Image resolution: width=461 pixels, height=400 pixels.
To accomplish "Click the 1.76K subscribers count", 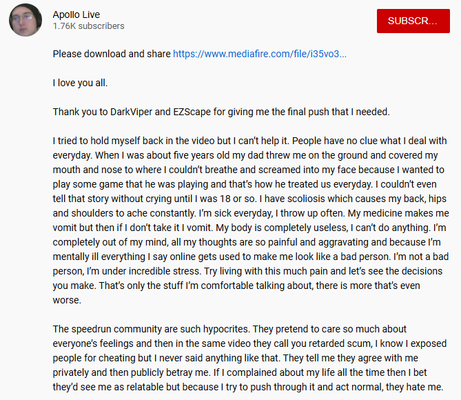I will click(x=89, y=26).
